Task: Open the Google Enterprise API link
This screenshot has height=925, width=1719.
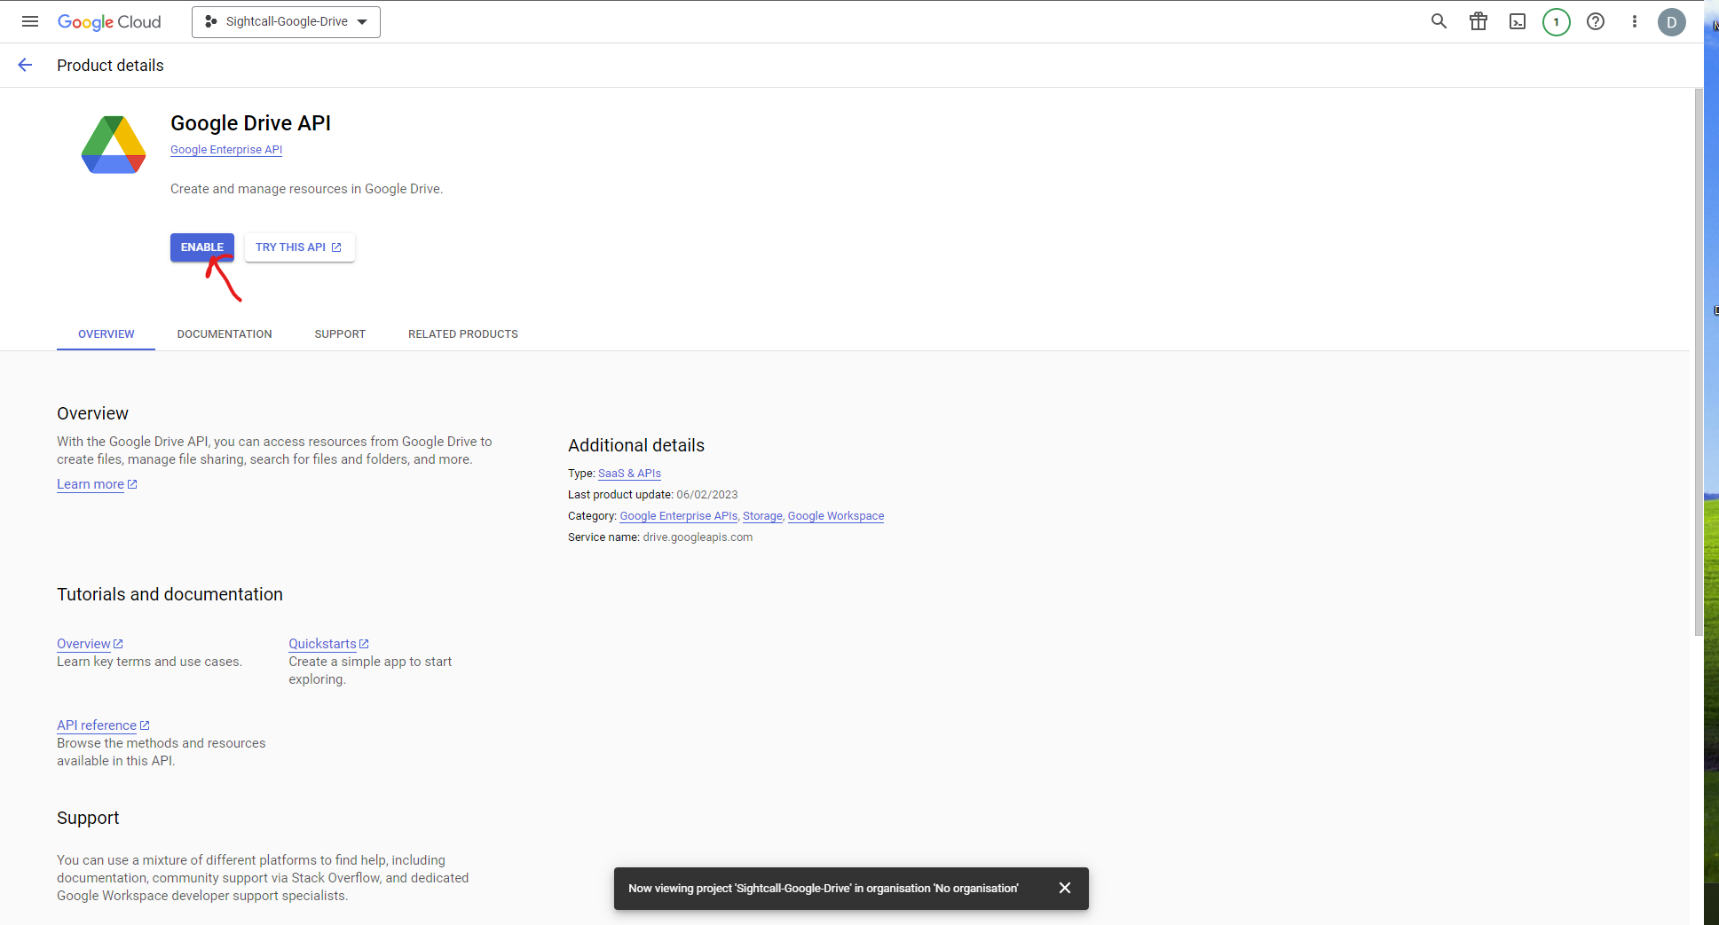Action: click(x=226, y=150)
